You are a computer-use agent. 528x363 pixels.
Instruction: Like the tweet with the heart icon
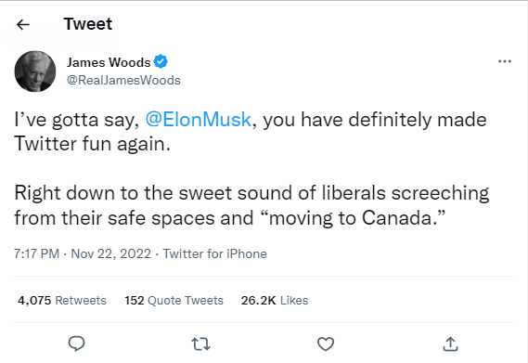tap(326, 344)
